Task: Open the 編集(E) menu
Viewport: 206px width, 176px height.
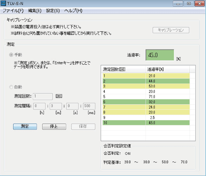Action: 35,11
